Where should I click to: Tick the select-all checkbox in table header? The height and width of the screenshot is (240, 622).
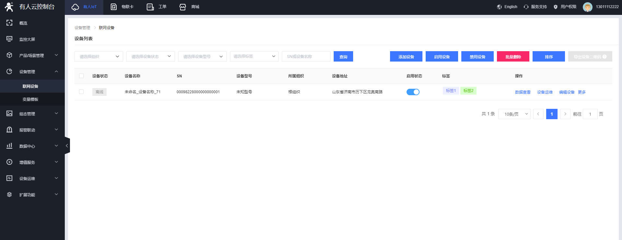click(x=81, y=76)
